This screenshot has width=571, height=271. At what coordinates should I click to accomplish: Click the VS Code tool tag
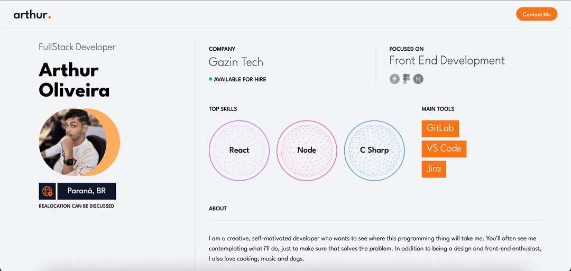pos(444,148)
